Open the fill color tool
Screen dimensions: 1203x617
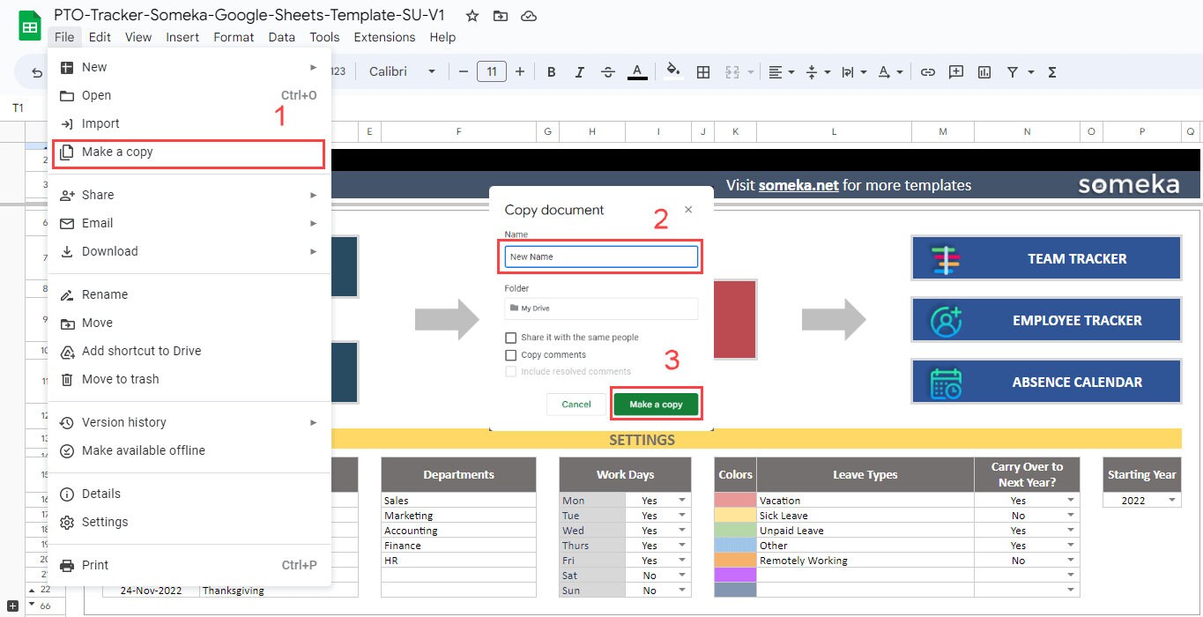pyautogui.click(x=672, y=71)
